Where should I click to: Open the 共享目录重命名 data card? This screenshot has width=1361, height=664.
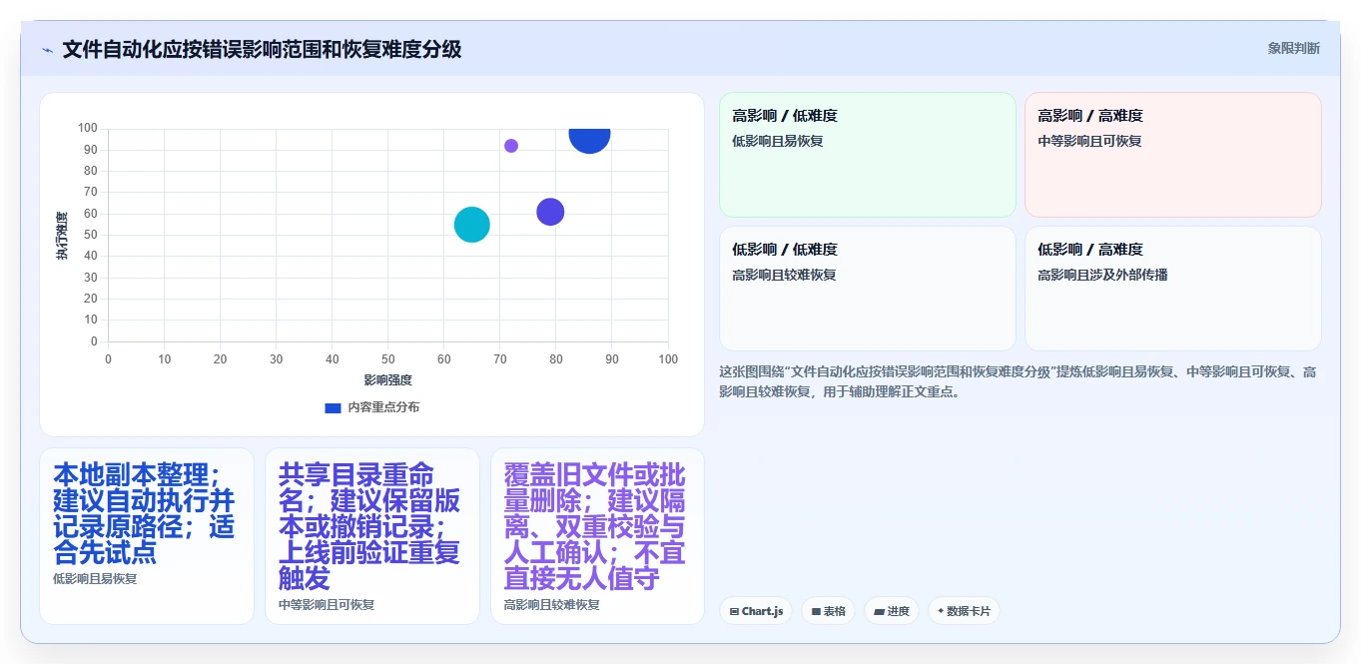click(372, 536)
